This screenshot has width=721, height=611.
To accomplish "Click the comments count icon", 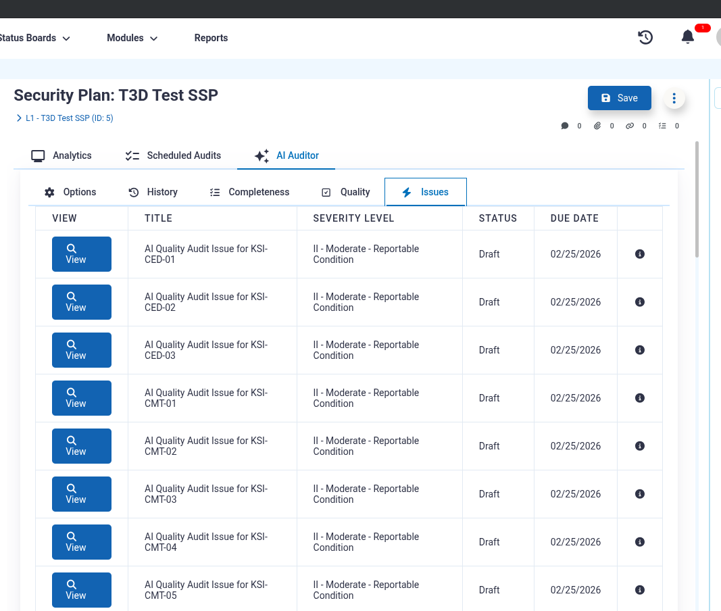I will tap(565, 126).
